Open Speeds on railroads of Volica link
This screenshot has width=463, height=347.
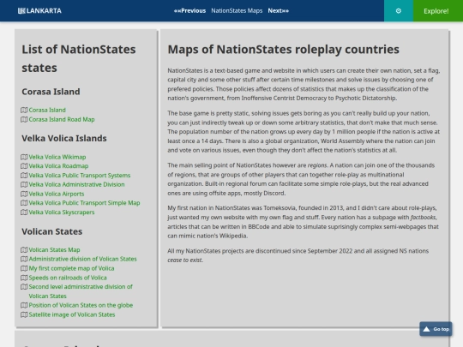[x=68, y=278]
